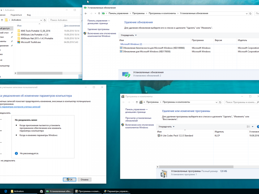Screen dimensions: 259x194
Task: Click the Search Activators field
Action: (x=65, y=20)
